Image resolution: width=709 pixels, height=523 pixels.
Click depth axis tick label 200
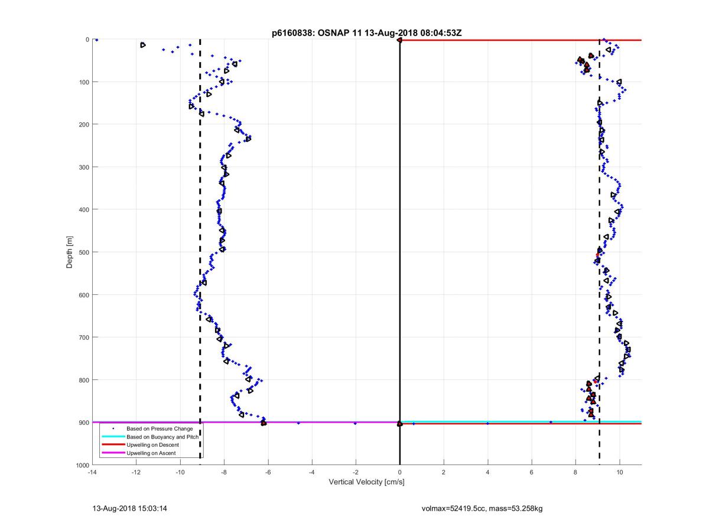[84, 125]
